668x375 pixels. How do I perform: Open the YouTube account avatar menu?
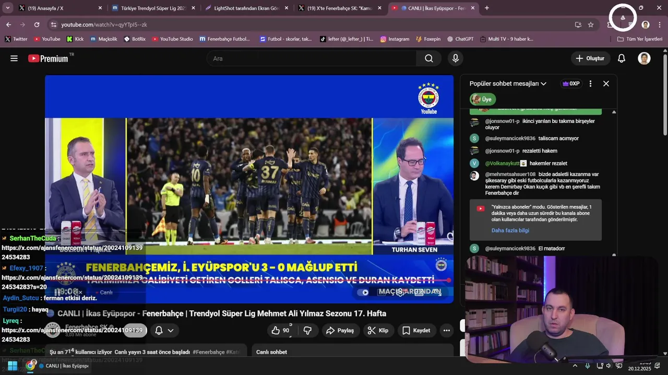pyautogui.click(x=644, y=58)
